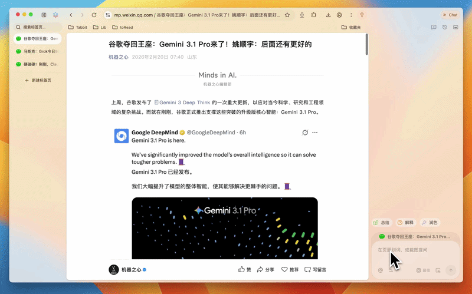Click the send arrow in chat box
The height and width of the screenshot is (294, 472).
click(451, 270)
